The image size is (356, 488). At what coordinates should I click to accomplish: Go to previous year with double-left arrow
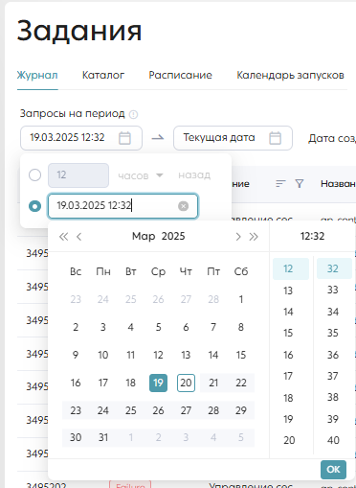click(64, 237)
